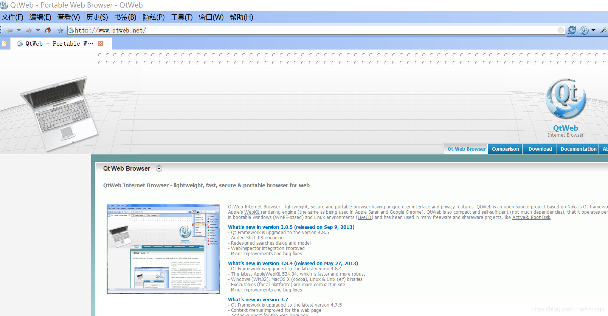Screen dimensions: 608x316
Task: Go back using the left arrow button
Action: point(9,30)
